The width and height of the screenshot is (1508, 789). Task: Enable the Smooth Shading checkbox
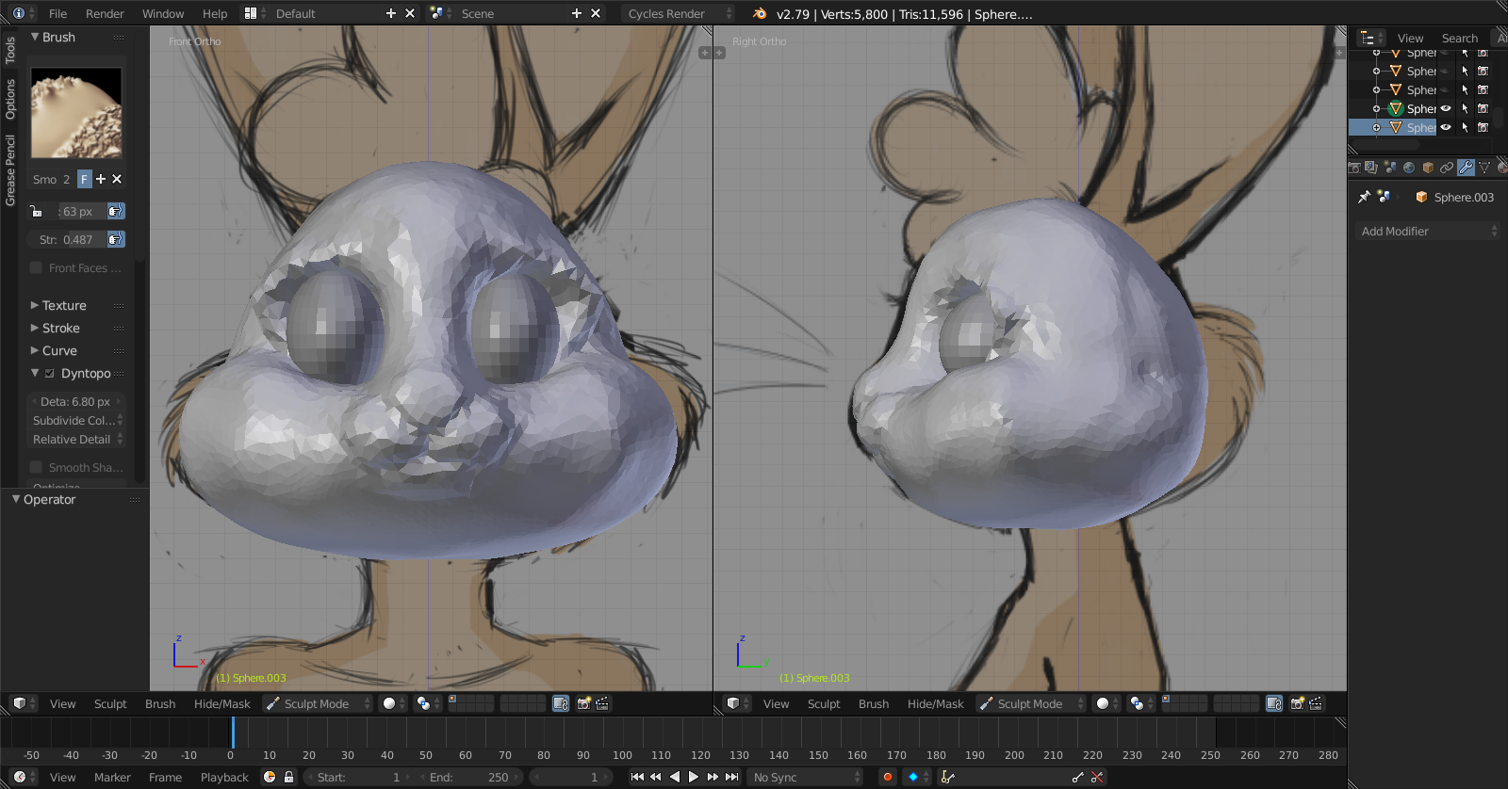(36, 467)
